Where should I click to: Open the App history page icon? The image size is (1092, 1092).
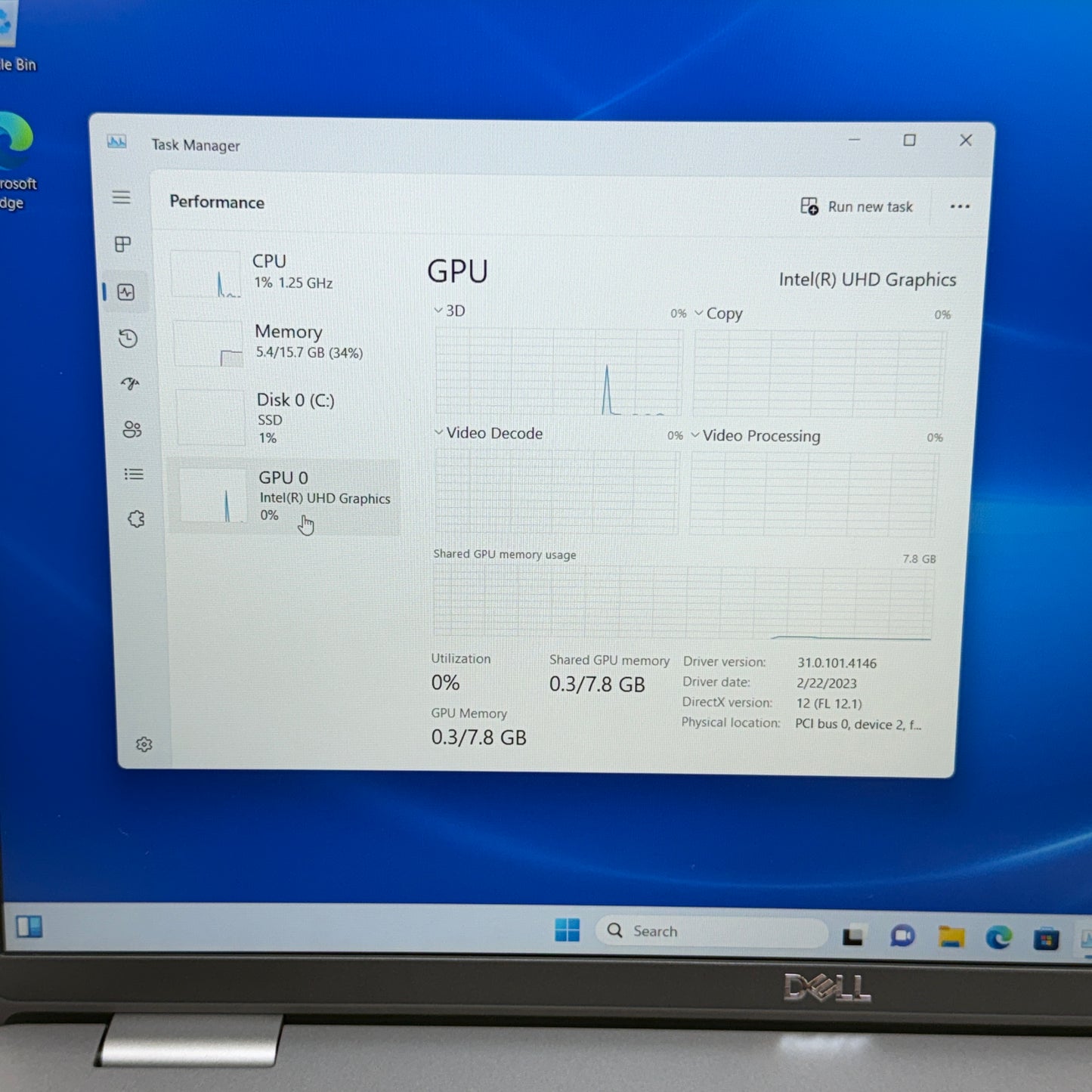pyautogui.click(x=128, y=338)
